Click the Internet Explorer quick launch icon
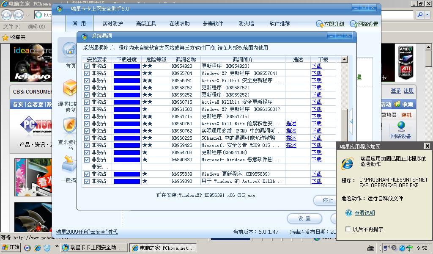The width and height of the screenshot is (433, 254). [37, 248]
